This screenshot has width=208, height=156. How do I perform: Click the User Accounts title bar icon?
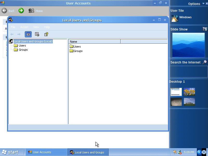click(x=2, y=3)
